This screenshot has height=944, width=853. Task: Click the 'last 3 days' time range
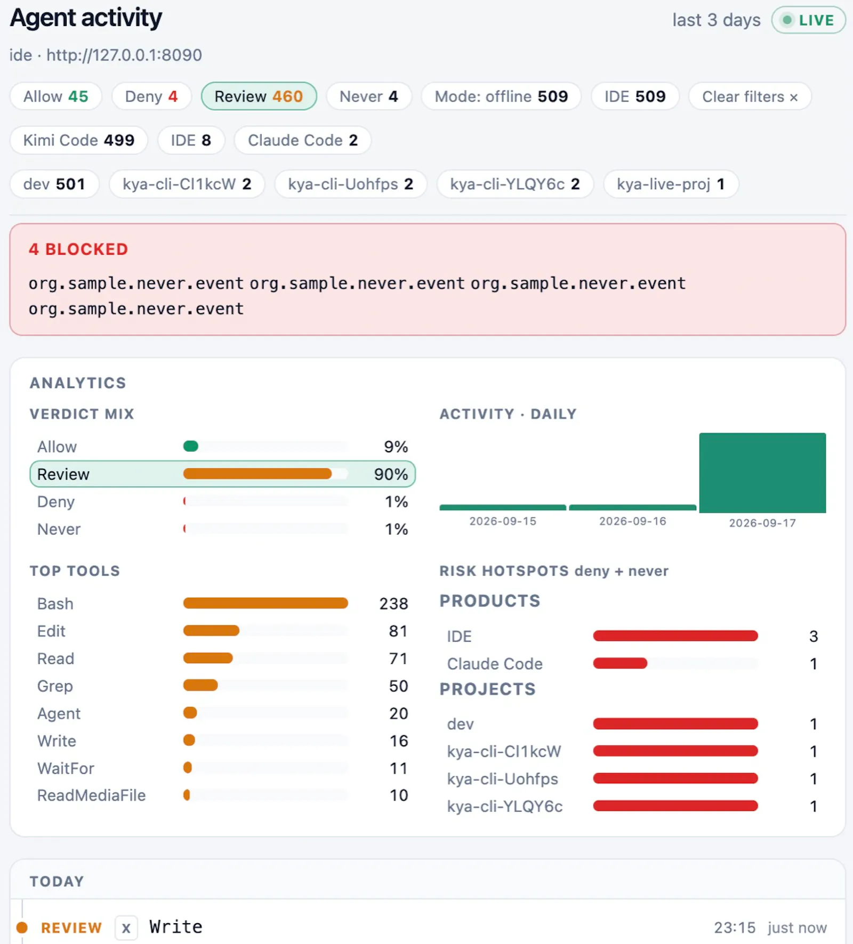pos(716,20)
